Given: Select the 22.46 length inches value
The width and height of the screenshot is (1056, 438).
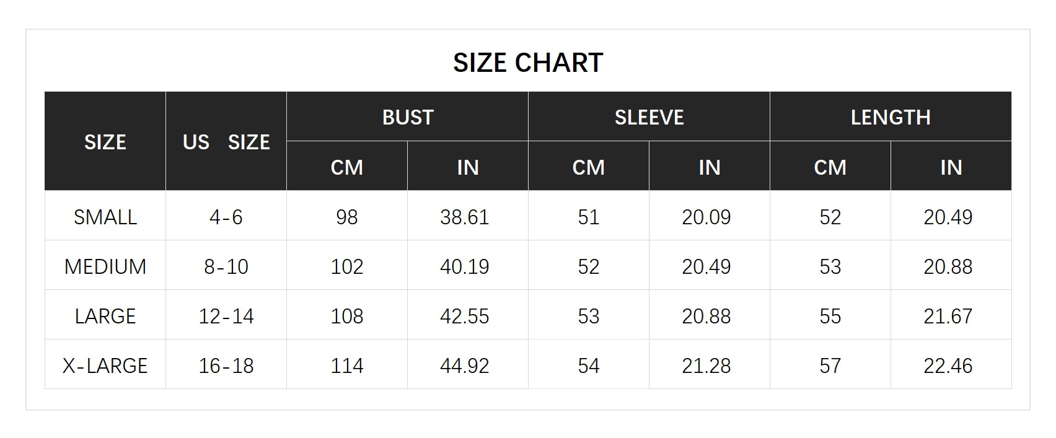Looking at the screenshot, I should [948, 366].
